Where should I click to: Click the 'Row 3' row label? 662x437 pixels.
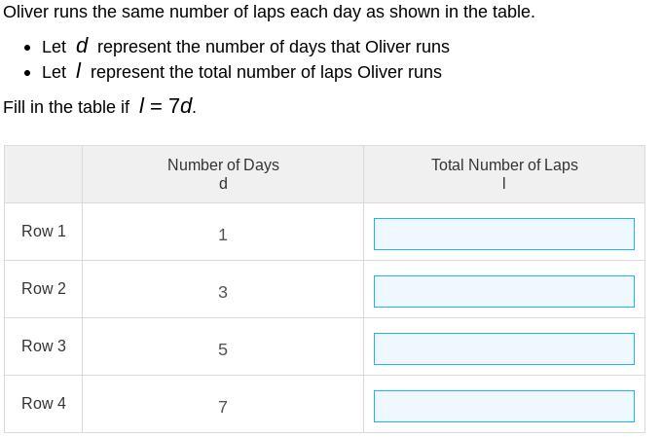(44, 346)
